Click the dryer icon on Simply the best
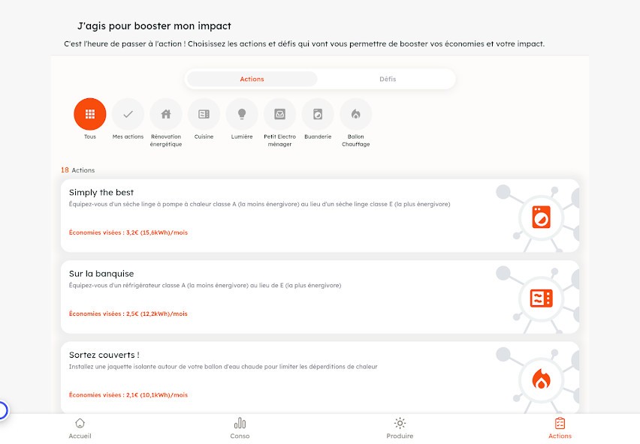The image size is (640, 444). 542,217
